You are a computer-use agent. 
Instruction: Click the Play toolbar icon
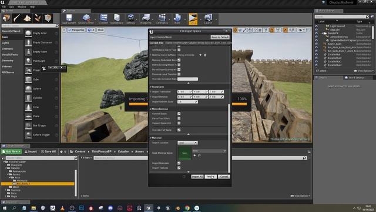(193, 19)
